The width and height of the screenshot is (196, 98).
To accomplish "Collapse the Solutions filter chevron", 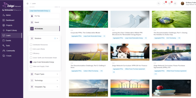I will (57, 38).
